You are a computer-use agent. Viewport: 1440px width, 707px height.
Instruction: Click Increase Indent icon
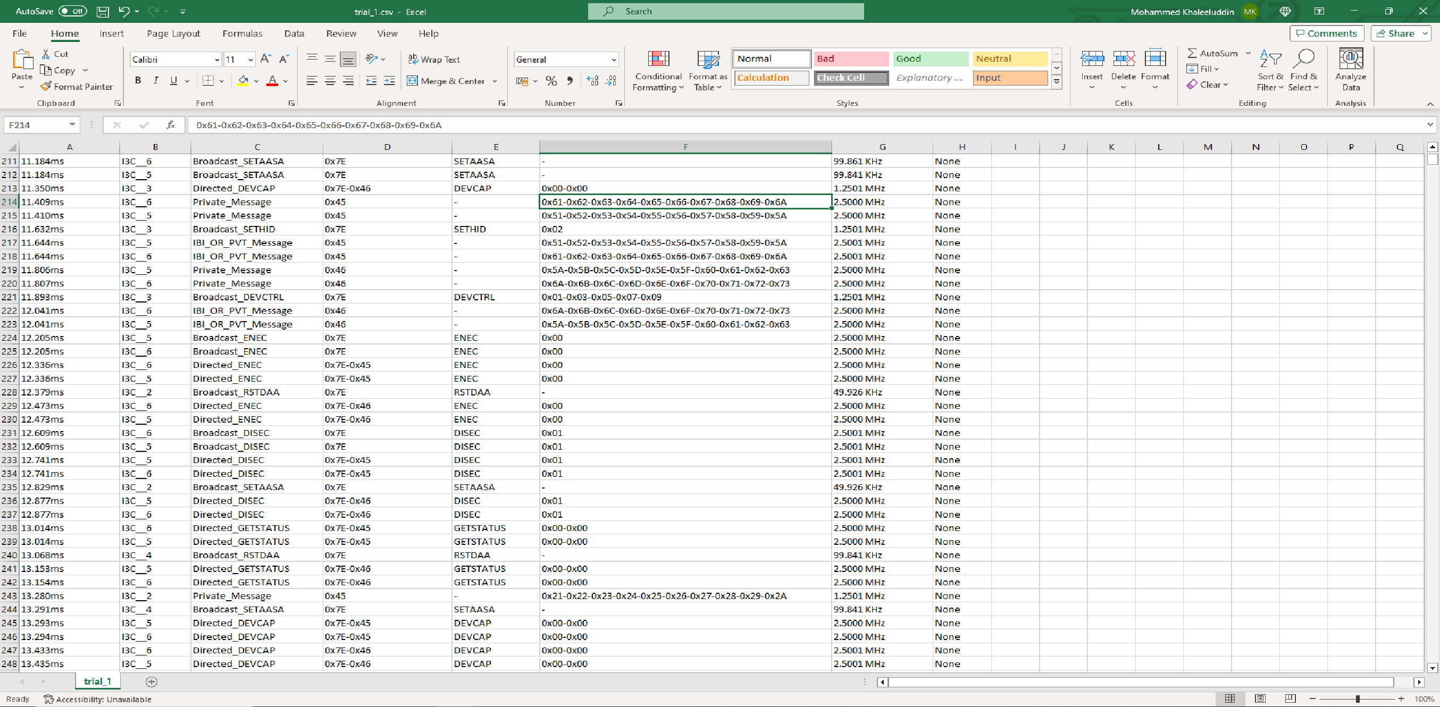click(389, 80)
